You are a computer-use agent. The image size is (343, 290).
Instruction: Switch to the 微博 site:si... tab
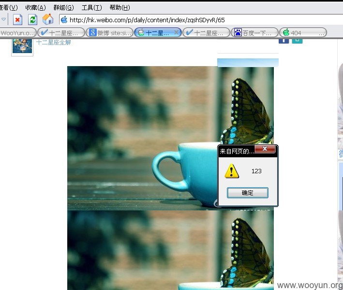(x=110, y=33)
